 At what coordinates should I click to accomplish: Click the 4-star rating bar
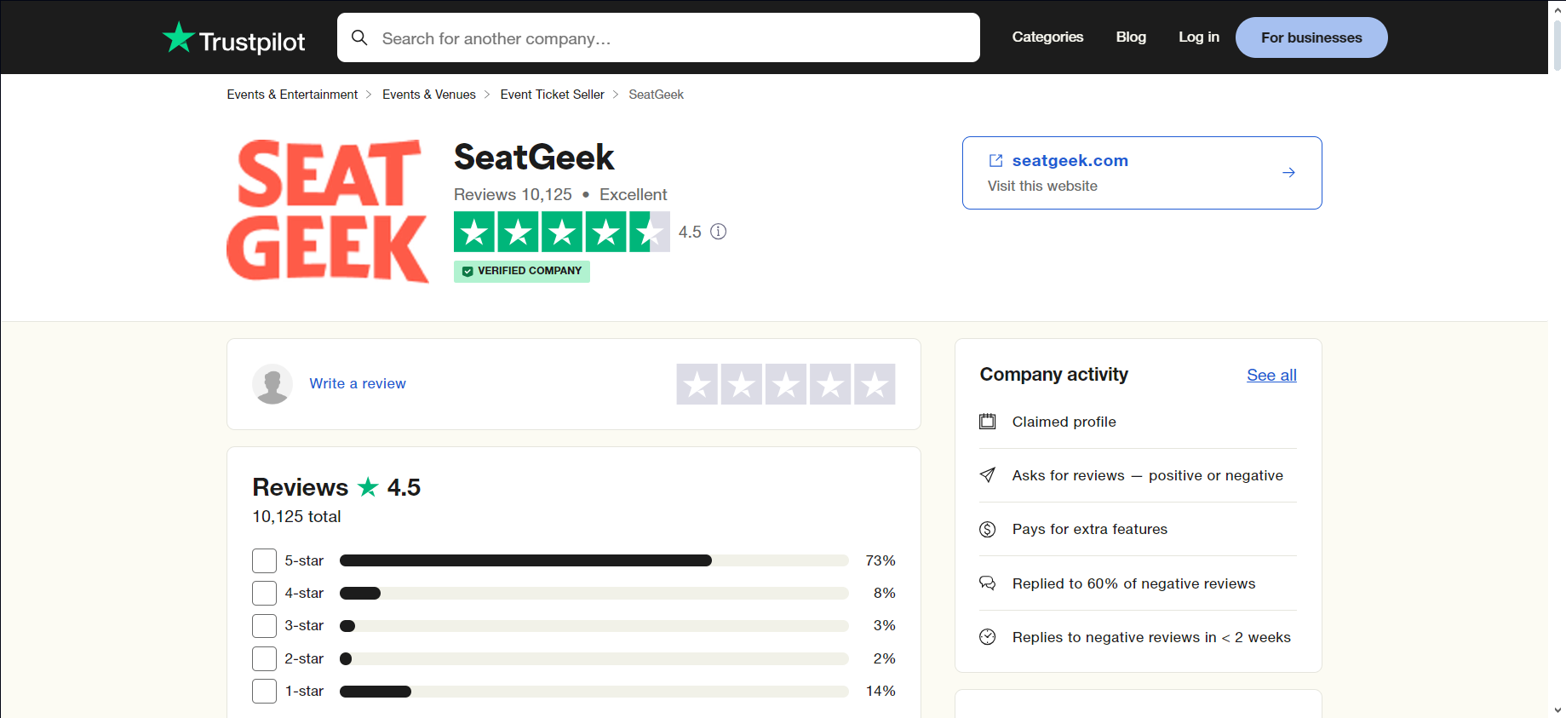tap(594, 594)
